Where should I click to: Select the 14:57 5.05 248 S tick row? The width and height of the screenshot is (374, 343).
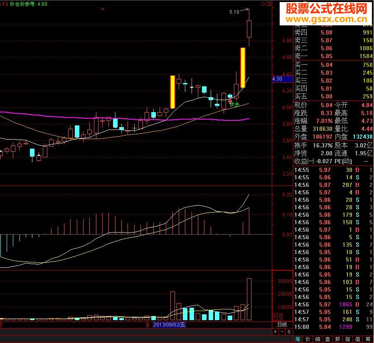[x=333, y=319]
